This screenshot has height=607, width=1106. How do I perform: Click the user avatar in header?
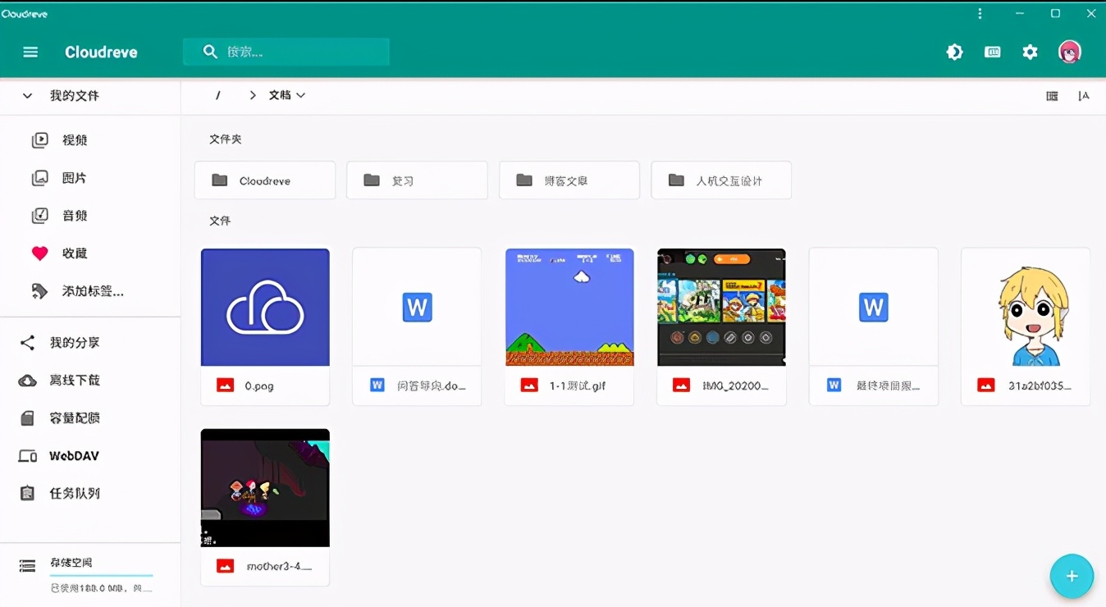1069,52
